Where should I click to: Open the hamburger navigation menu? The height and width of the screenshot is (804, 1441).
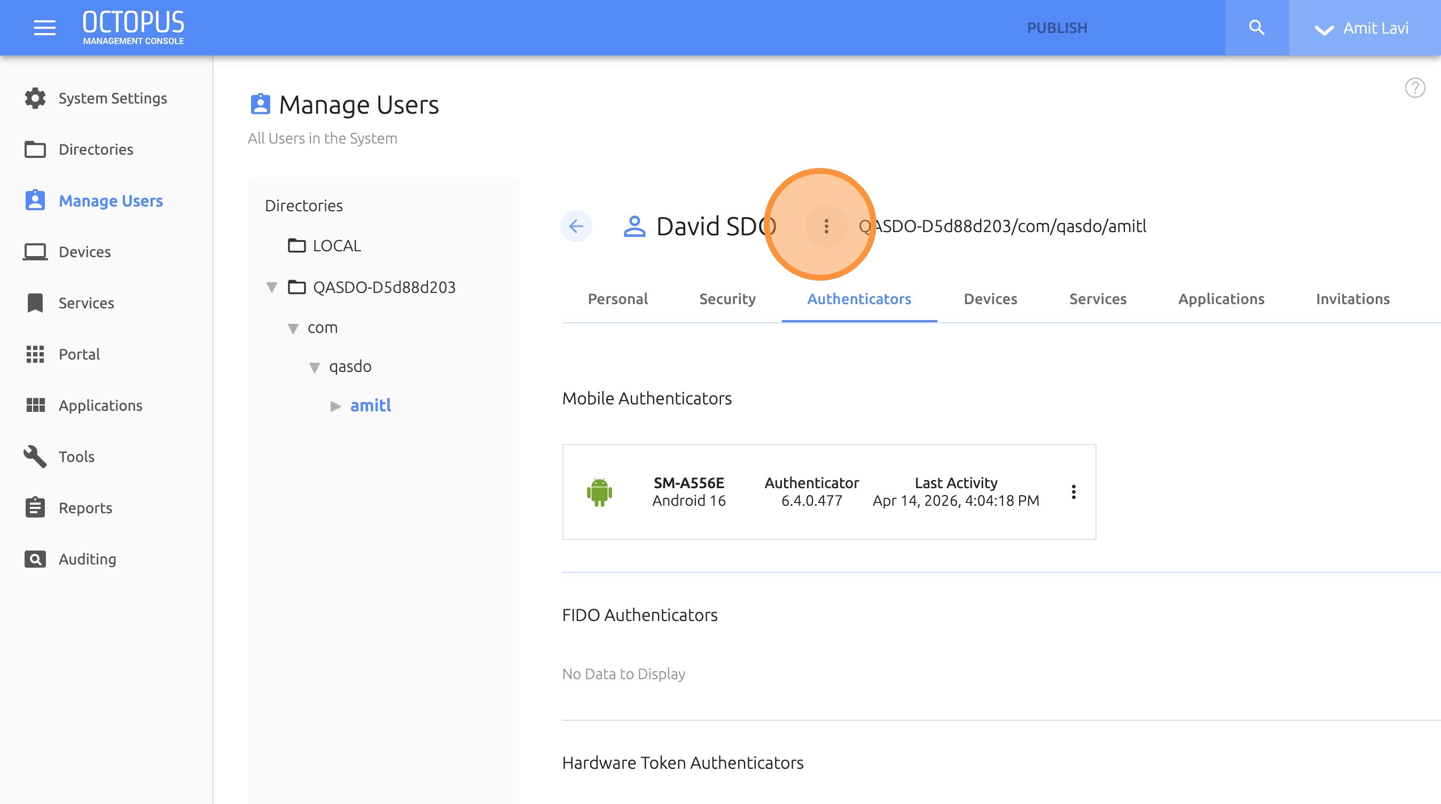tap(44, 27)
